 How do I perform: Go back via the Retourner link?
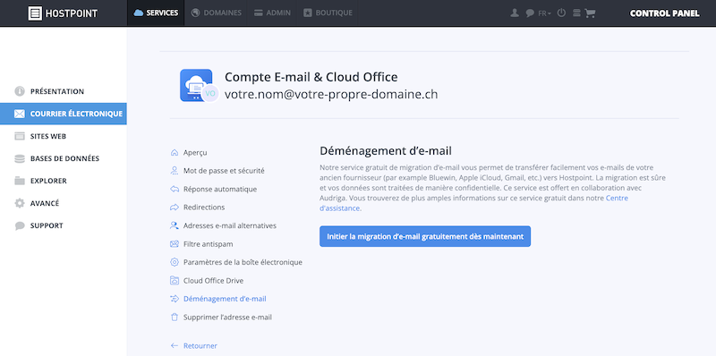pyautogui.click(x=200, y=346)
